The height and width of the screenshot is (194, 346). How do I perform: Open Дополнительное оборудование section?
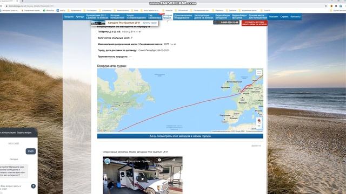coord(183,17)
